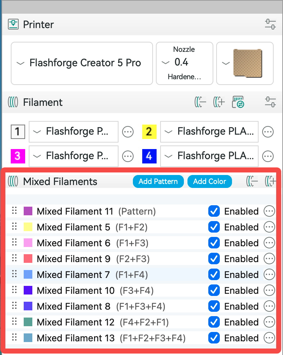Click coral swatch of Mixed Filament 9
Viewport: 283px width, 355px height.
(x=28, y=258)
